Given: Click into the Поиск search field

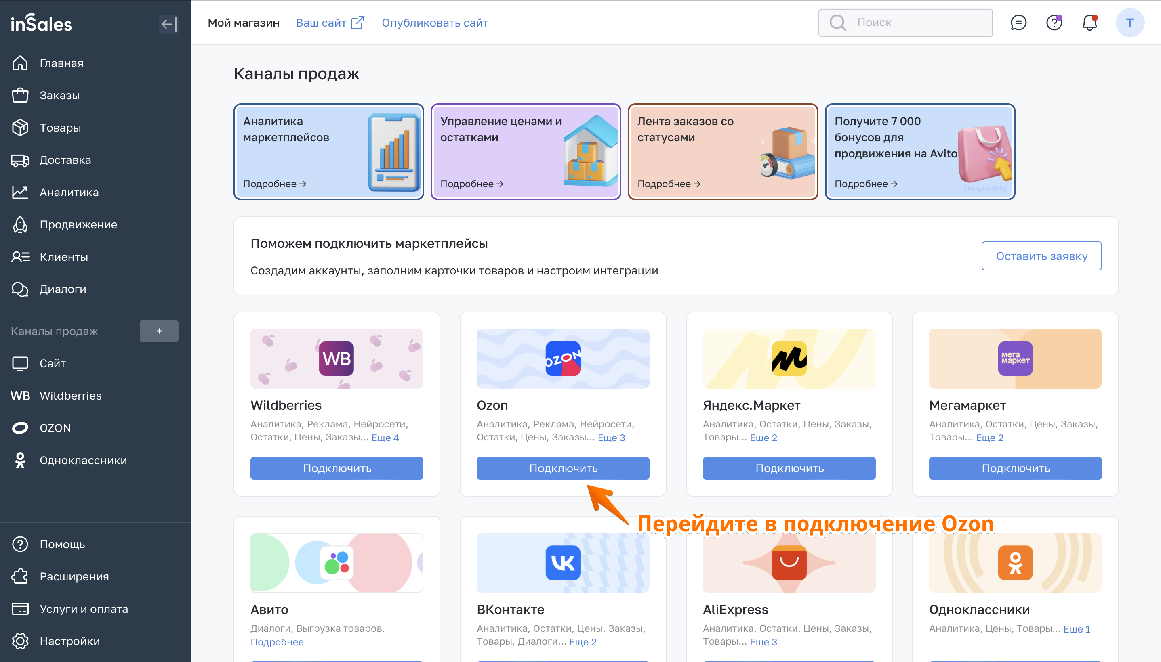Looking at the screenshot, I should click(x=919, y=23).
